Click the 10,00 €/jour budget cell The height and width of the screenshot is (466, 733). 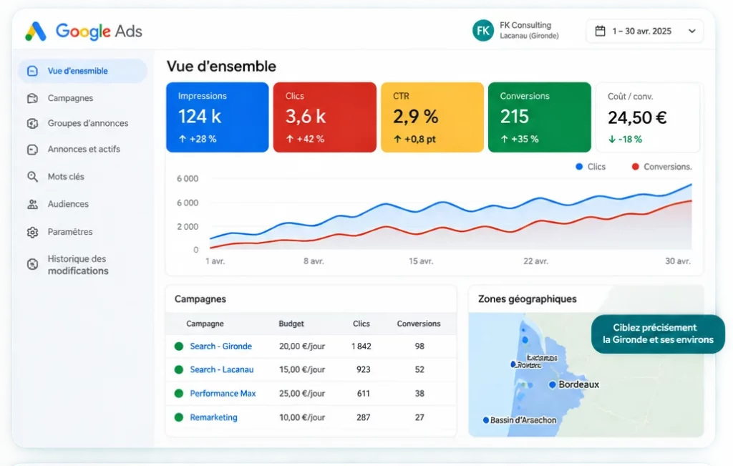(x=302, y=417)
